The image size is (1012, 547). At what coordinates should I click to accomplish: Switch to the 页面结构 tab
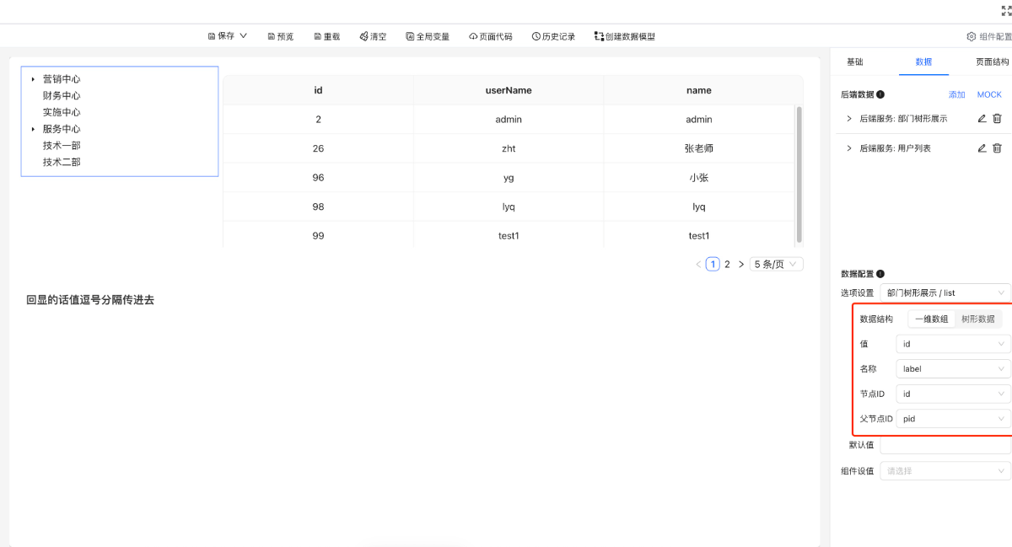pos(992,62)
